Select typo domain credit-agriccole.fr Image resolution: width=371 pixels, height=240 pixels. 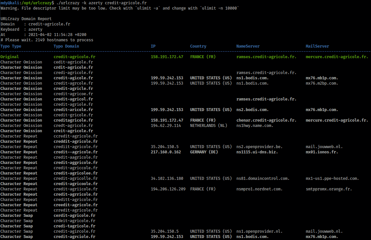76,168
